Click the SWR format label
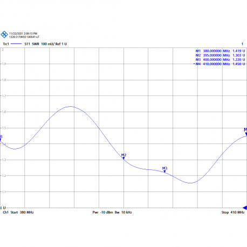247x247 pixels. [36, 44]
